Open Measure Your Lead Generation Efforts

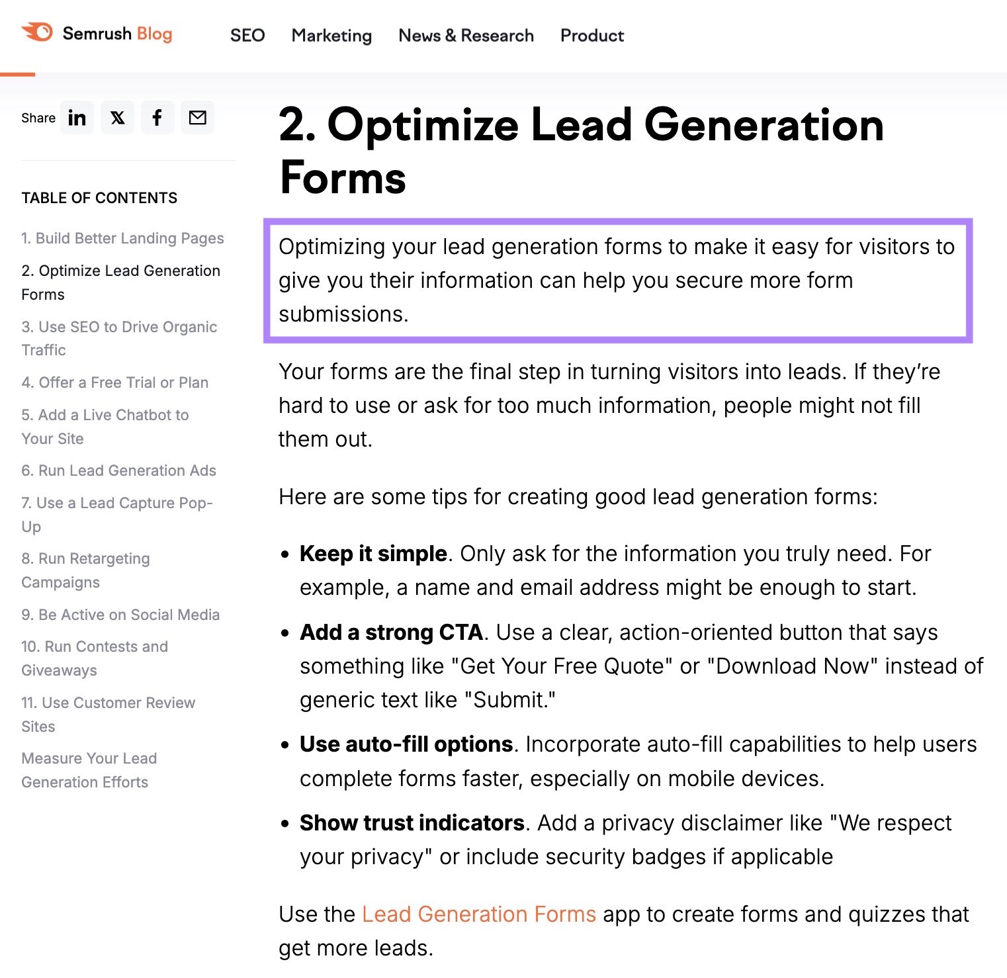89,770
